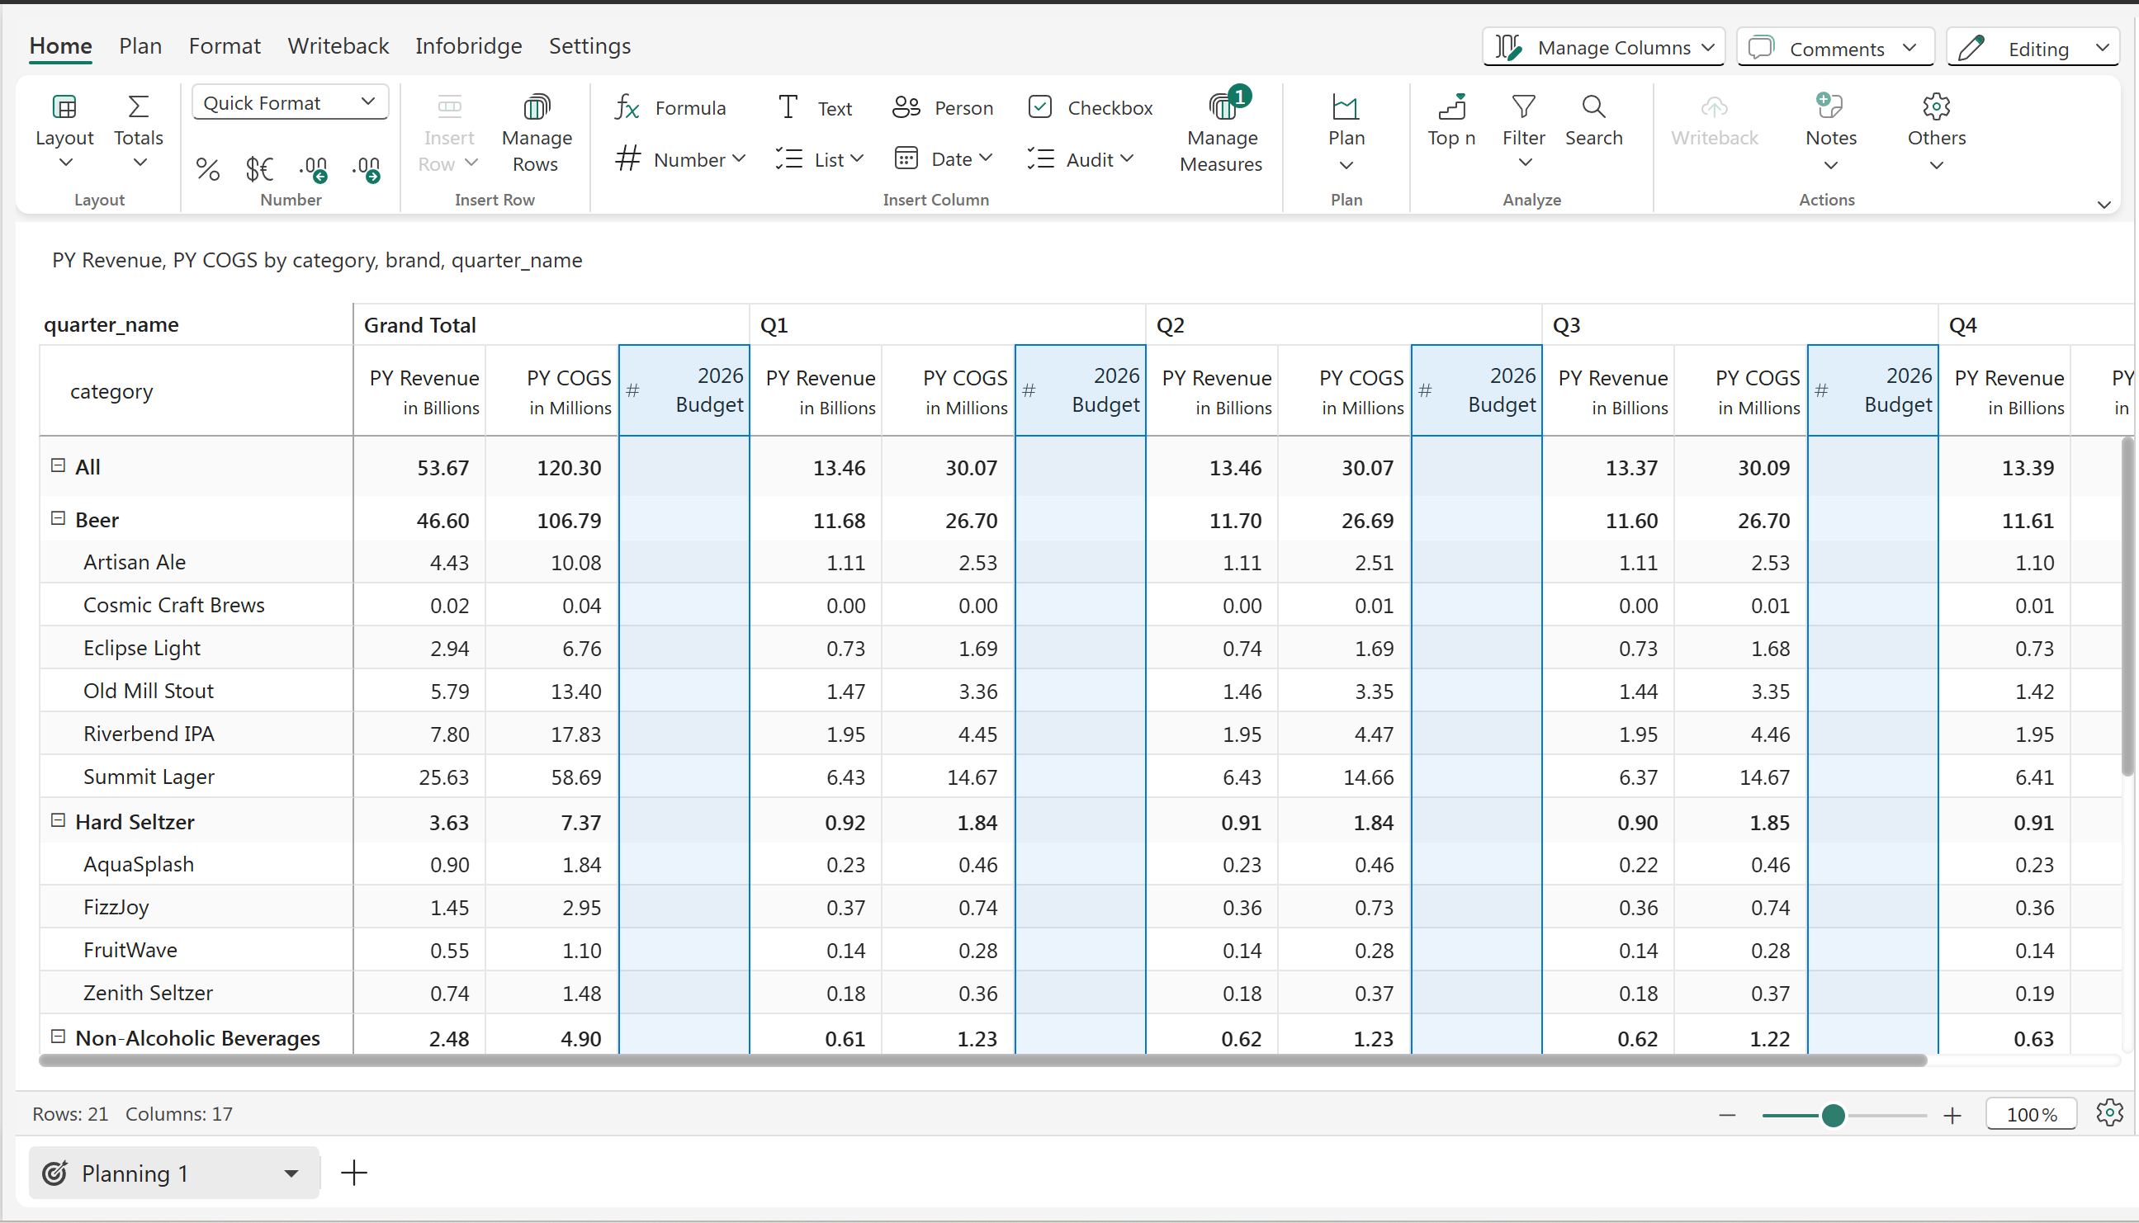The image size is (2139, 1223).
Task: Open the Search tool
Action: tap(1593, 121)
